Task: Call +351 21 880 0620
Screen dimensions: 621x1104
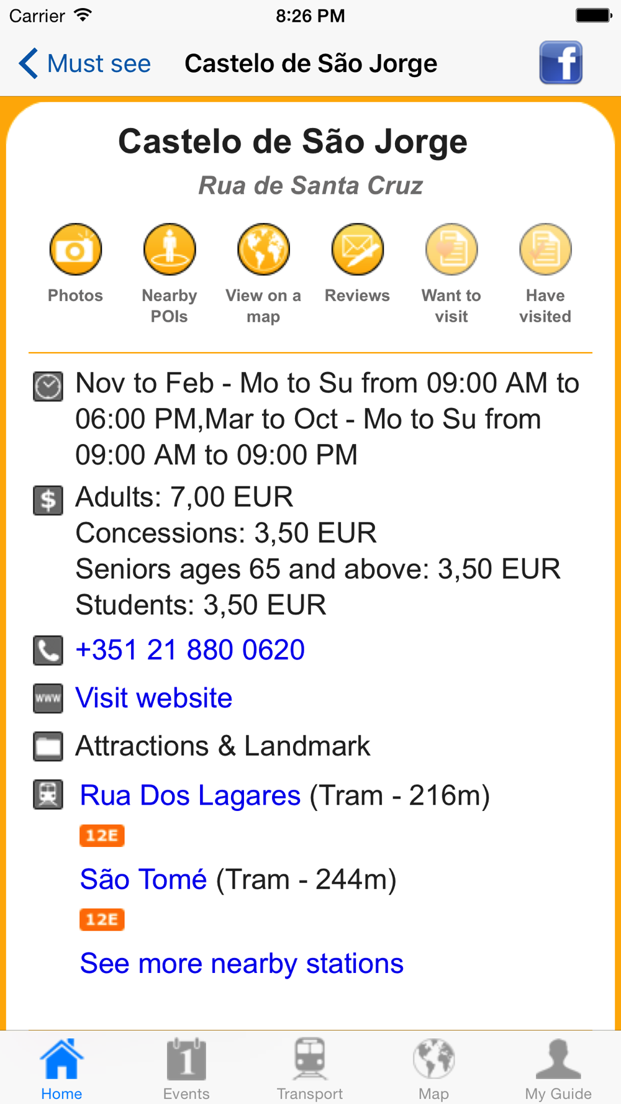Action: (190, 650)
